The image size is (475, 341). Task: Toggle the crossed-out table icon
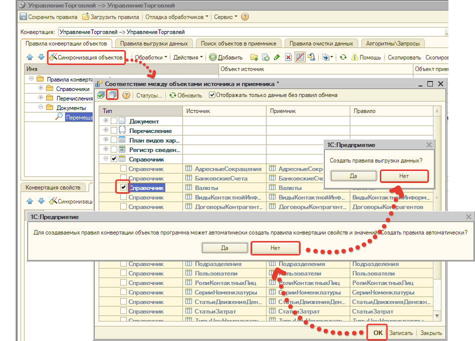coord(300,57)
